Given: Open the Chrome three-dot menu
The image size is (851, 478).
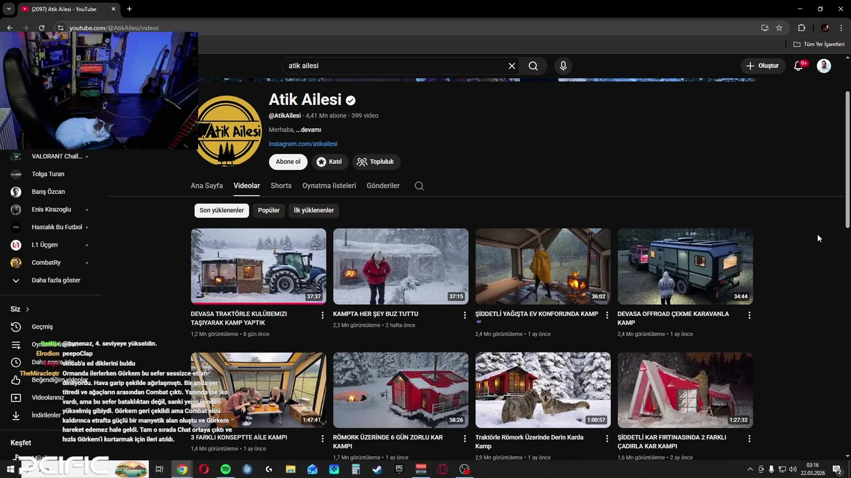Looking at the screenshot, I should pyautogui.click(x=842, y=28).
